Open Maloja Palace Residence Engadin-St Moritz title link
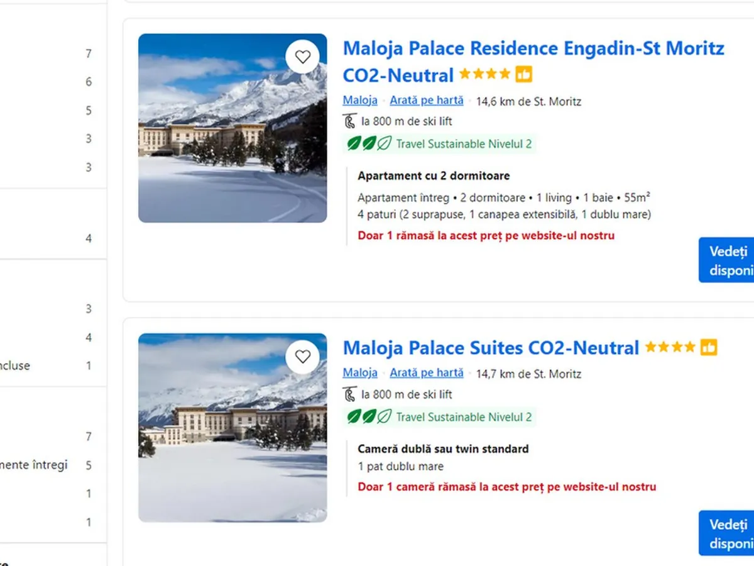The image size is (754, 566). click(x=533, y=48)
